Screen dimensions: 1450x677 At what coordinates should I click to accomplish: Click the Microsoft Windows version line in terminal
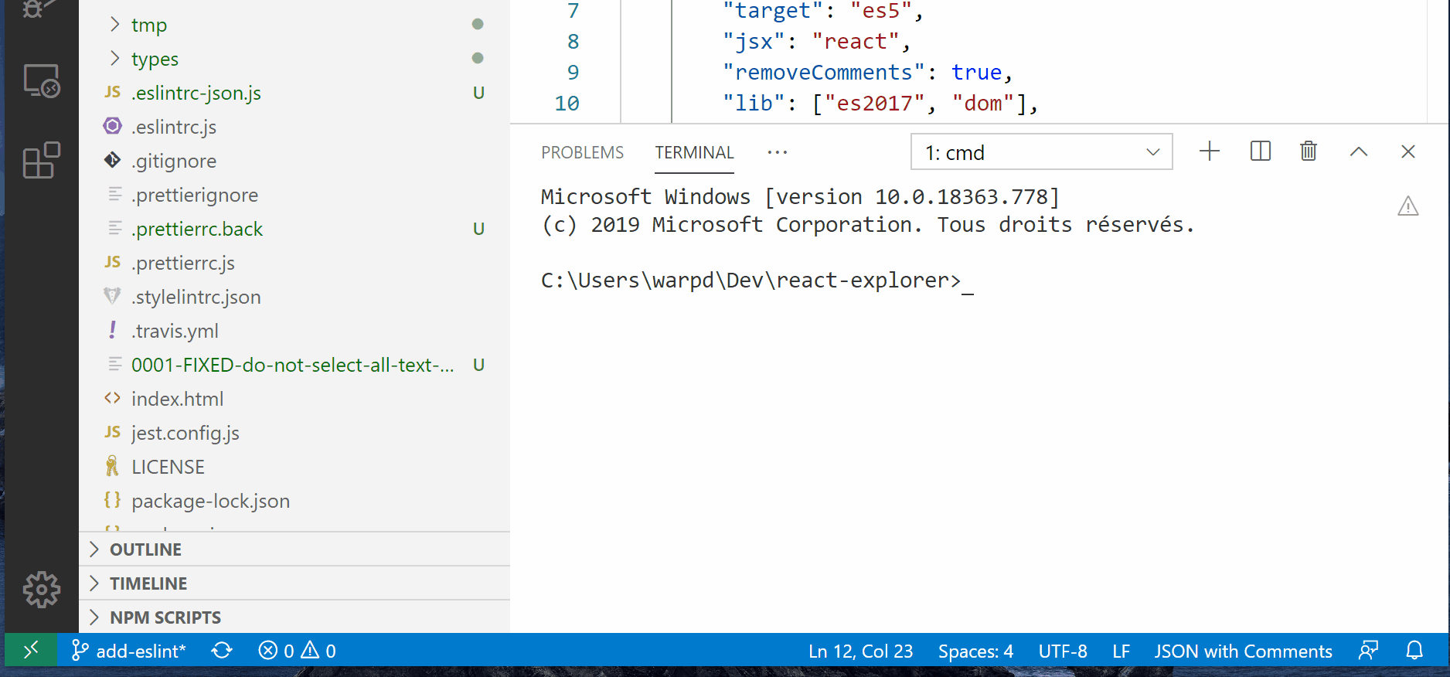[800, 197]
